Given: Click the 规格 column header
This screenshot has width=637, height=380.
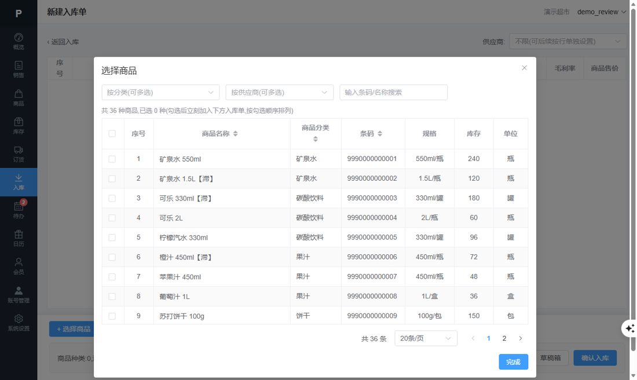Looking at the screenshot, I should pyautogui.click(x=430, y=133).
